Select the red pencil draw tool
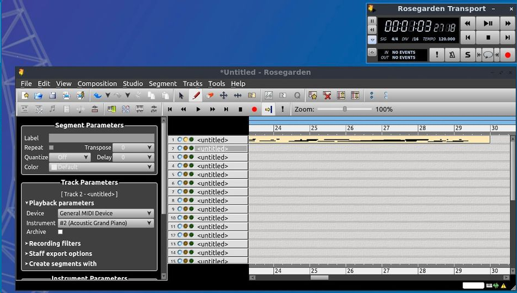This screenshot has height=293, width=517. pyautogui.click(x=196, y=95)
